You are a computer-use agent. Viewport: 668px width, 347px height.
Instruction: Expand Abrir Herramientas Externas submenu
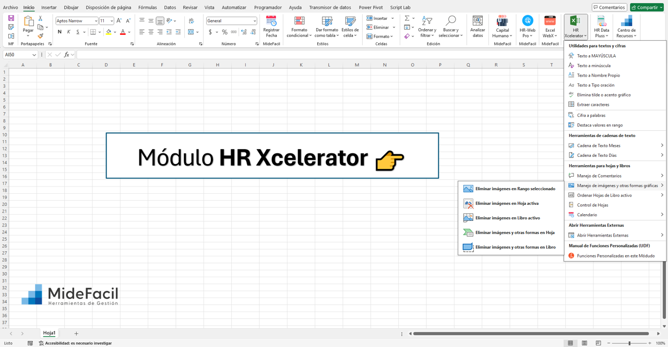[662, 235]
